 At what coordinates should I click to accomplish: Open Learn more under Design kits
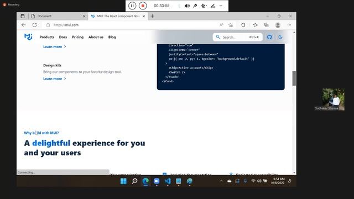point(55,78)
